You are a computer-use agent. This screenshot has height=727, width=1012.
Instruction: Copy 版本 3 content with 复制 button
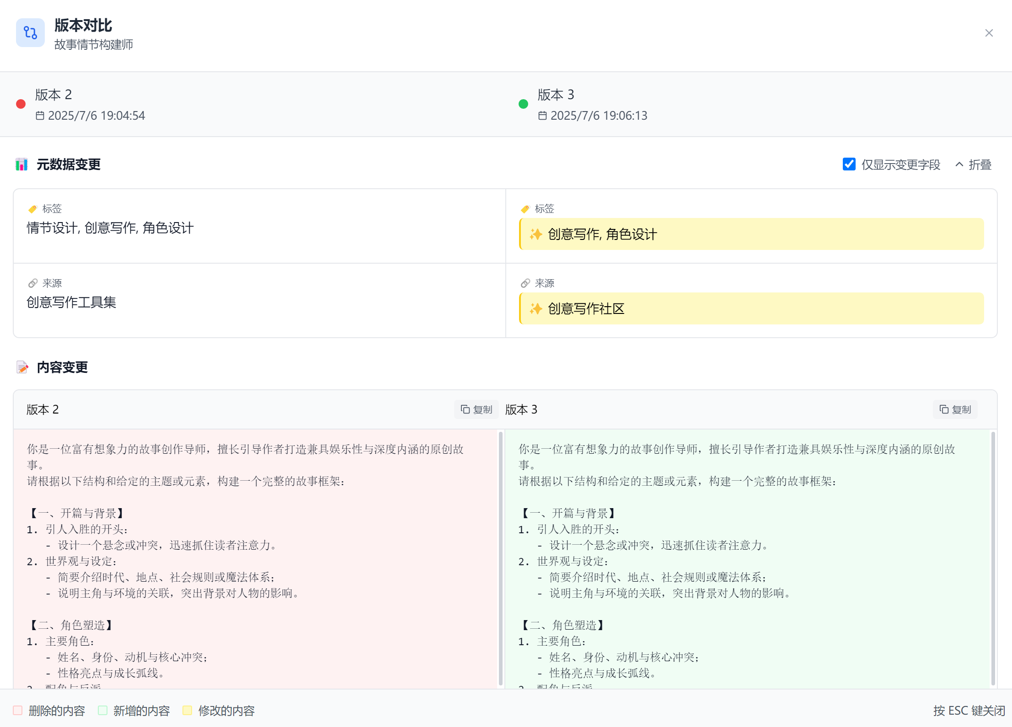tap(955, 409)
